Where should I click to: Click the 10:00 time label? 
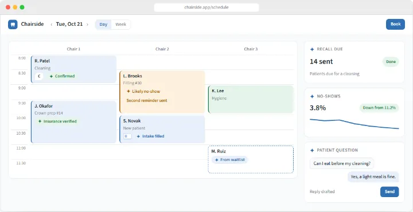pos(22,118)
